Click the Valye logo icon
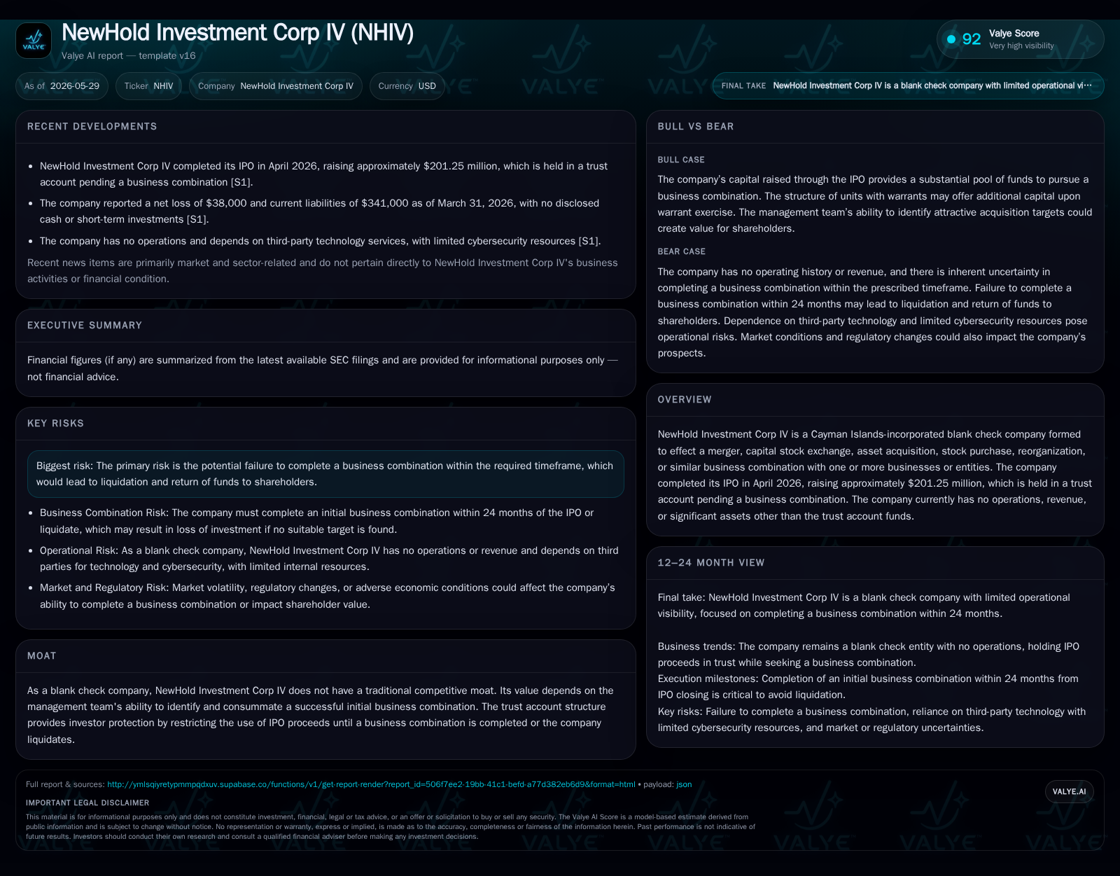The width and height of the screenshot is (1120, 876). [x=34, y=41]
